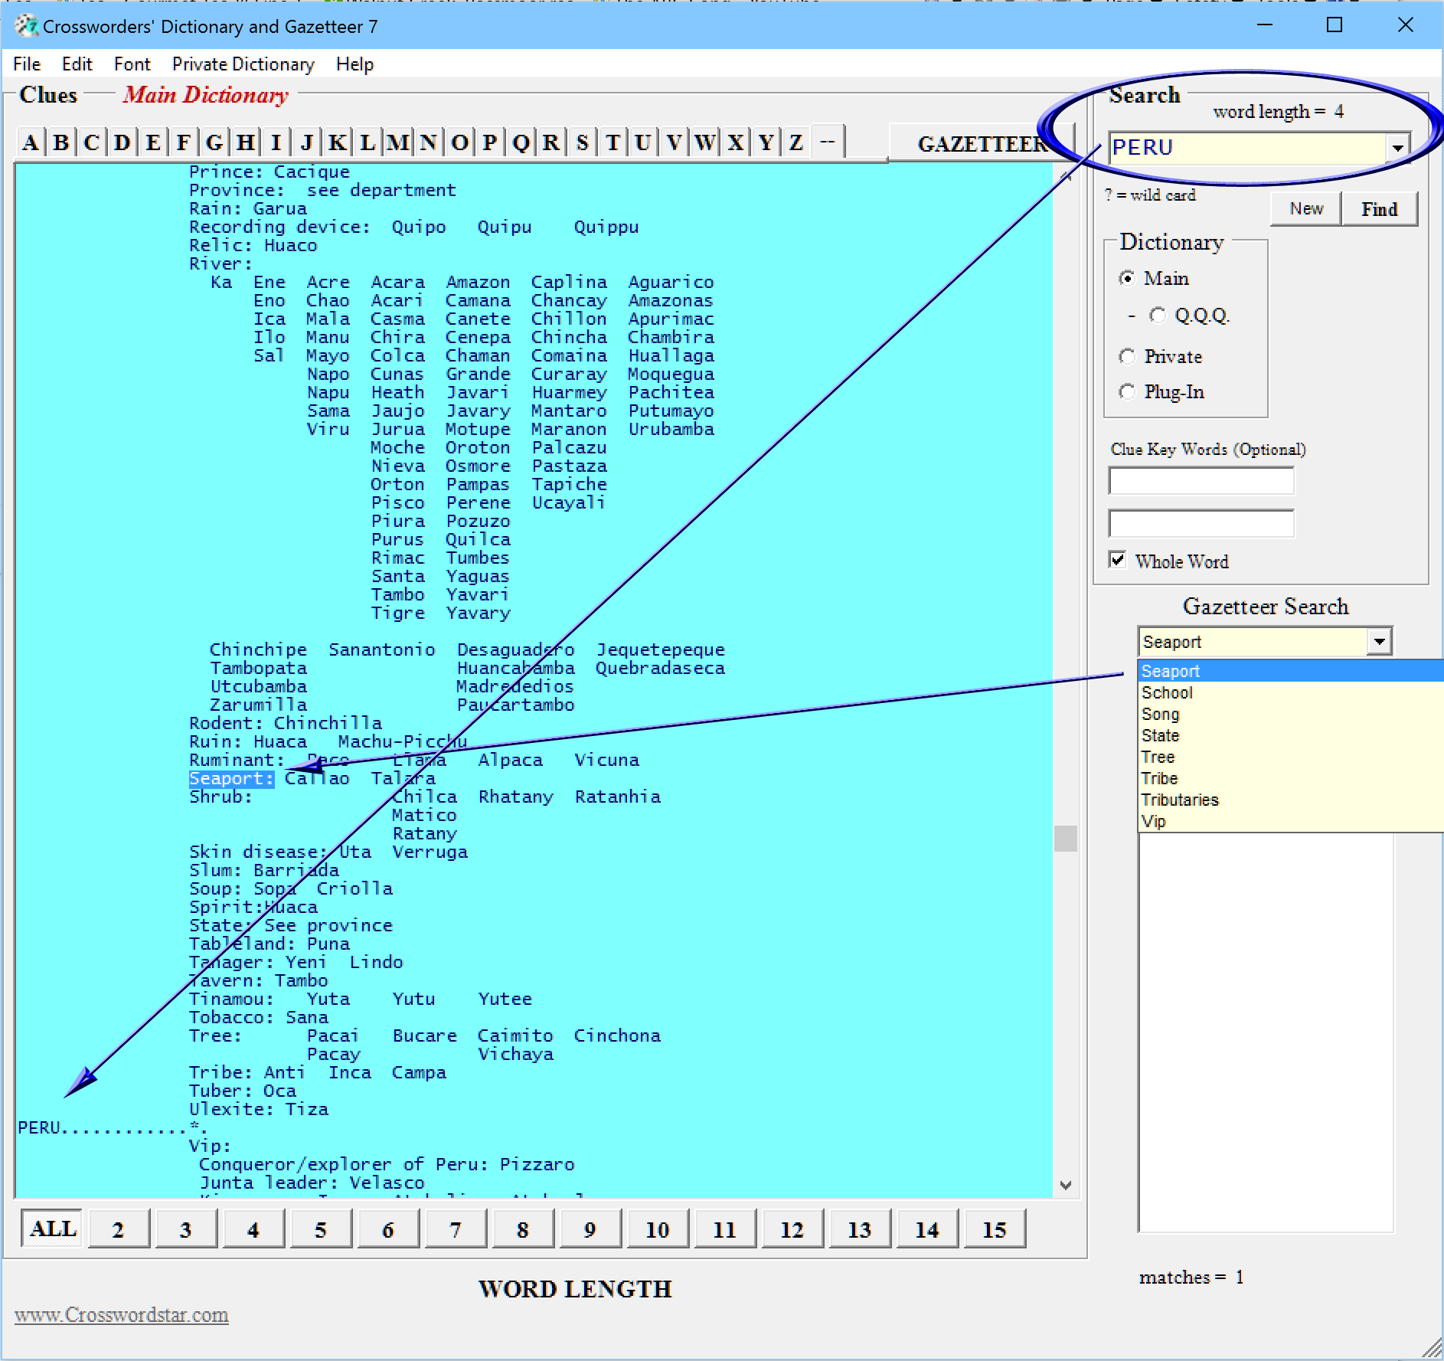Choose Seaport in the gazetteer list

tap(1290, 671)
